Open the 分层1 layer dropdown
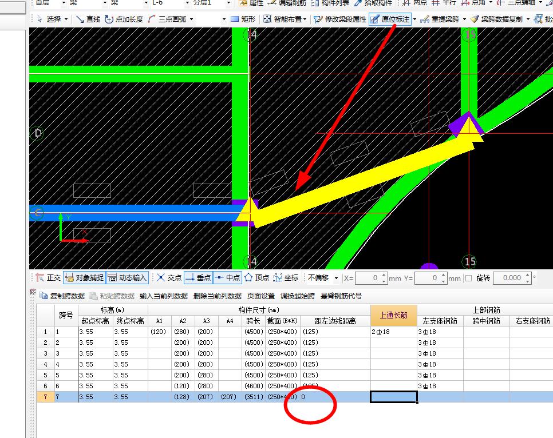The width and height of the screenshot is (553, 438). [x=228, y=3]
